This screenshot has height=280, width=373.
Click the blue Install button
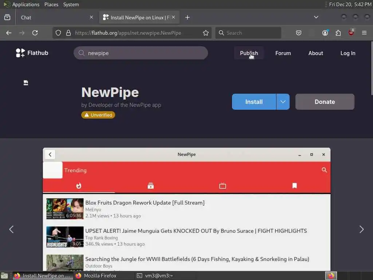254,102
